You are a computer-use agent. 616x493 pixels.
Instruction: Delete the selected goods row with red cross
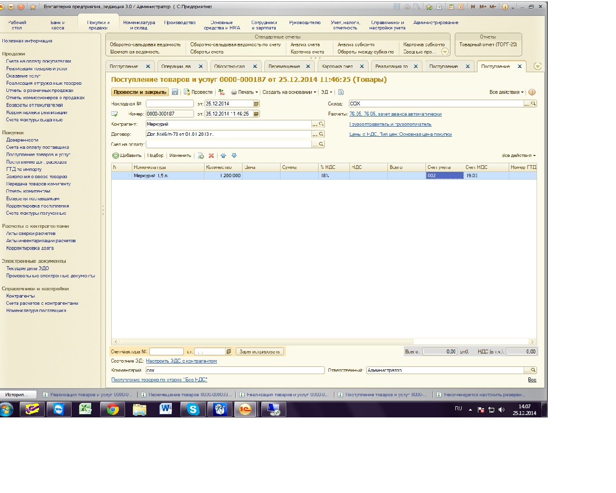(211, 156)
